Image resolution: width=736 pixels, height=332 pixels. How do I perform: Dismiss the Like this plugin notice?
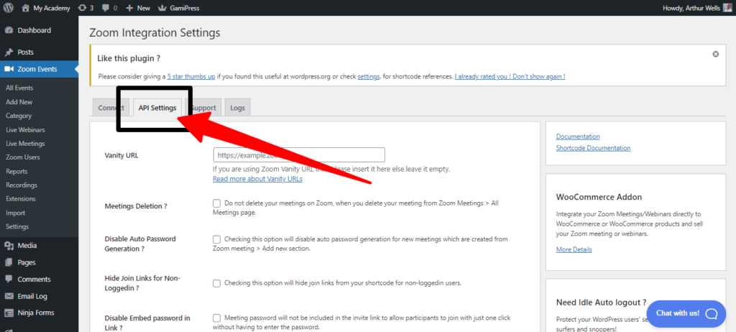click(x=715, y=54)
